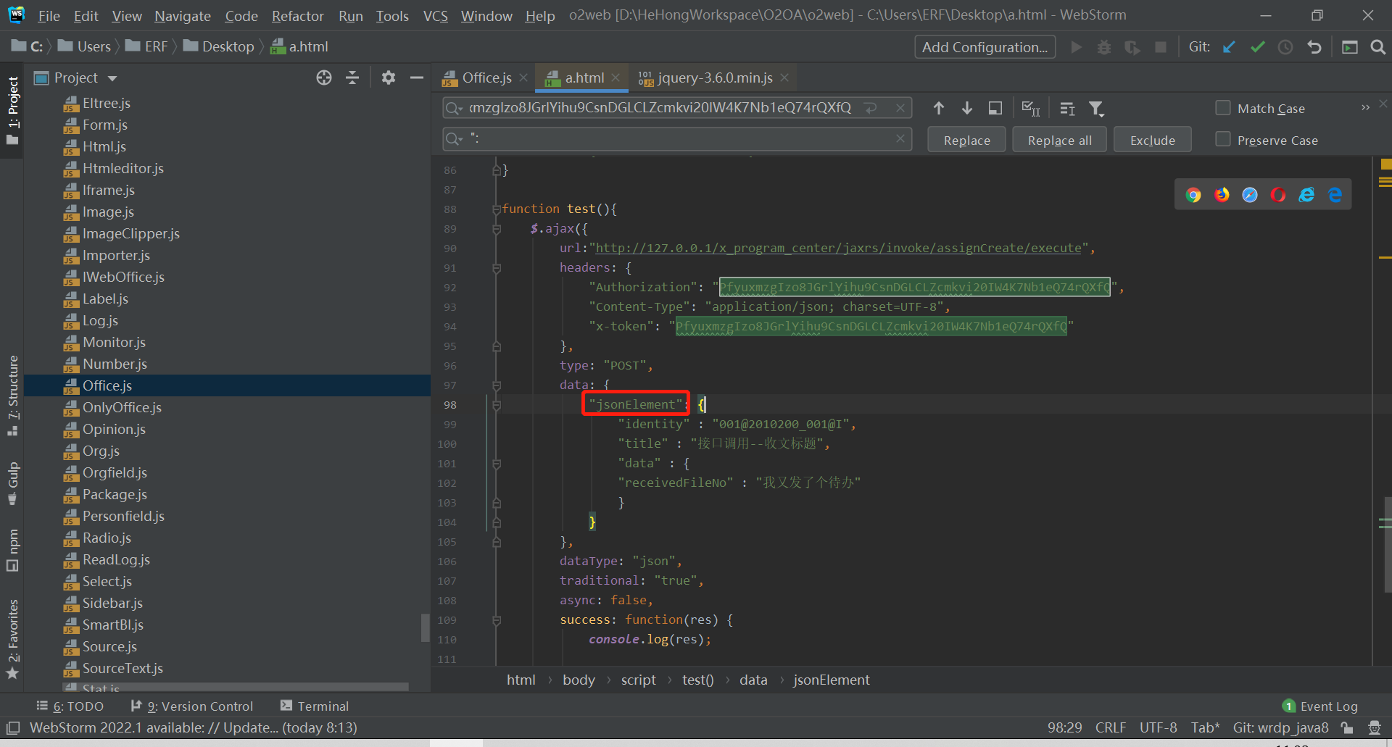Switch to the jquery-3.6.0.min.js tab
This screenshot has width=1392, height=747.
[714, 78]
